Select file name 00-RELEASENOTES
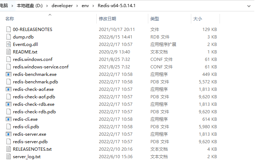This screenshot has height=166, width=255. pos(33,29)
